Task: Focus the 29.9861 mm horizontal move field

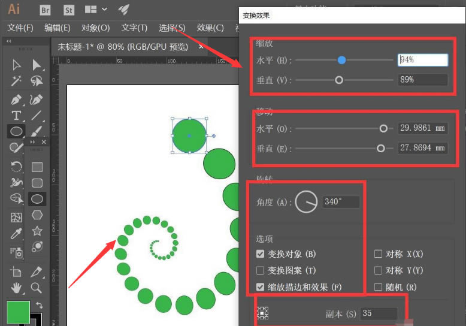Action: [x=423, y=128]
